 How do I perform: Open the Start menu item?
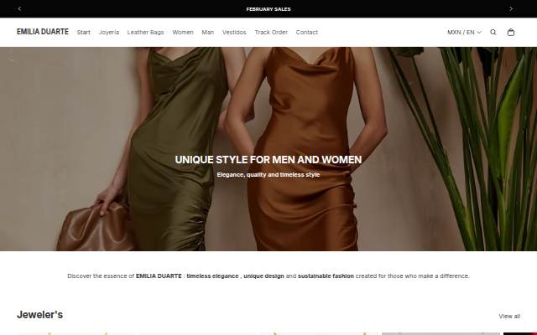click(x=84, y=32)
